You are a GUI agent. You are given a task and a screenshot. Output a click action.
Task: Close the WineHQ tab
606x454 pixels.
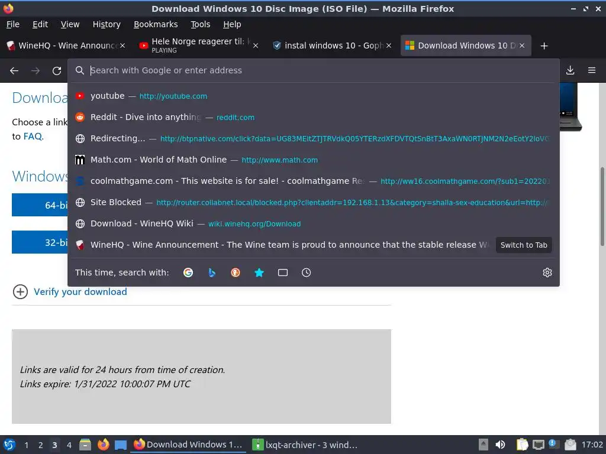(123, 46)
